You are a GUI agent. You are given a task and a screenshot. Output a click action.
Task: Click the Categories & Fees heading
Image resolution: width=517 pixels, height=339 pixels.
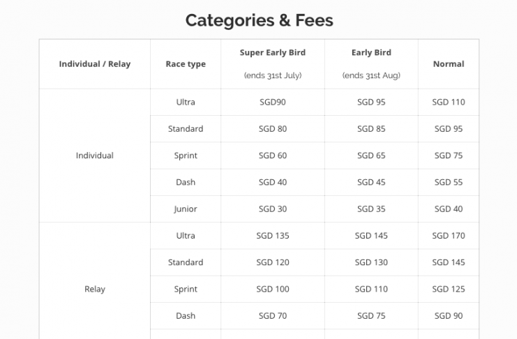(x=259, y=20)
